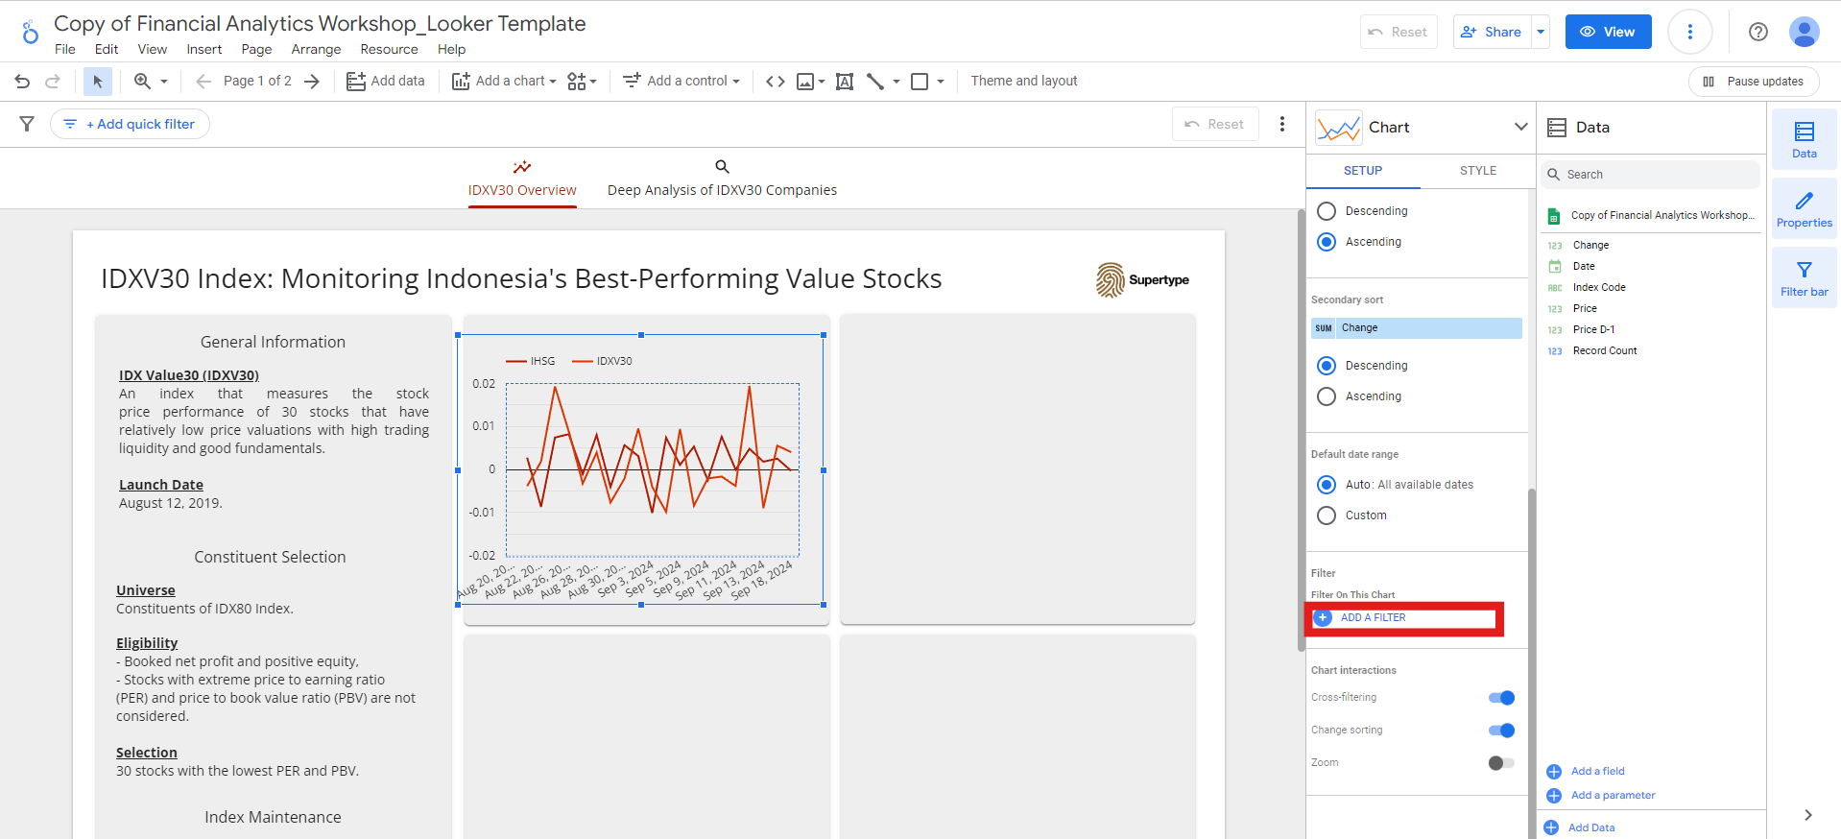Open the line tool dropdown arrow

897,82
